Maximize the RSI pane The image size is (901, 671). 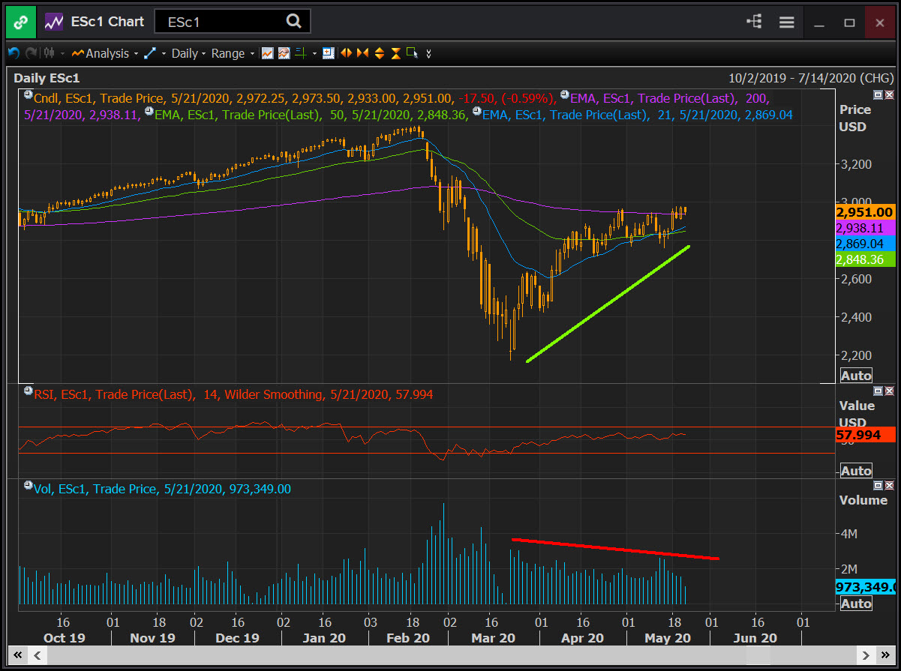[x=878, y=391]
